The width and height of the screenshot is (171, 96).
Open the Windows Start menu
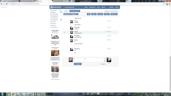click(x=2, y=94)
